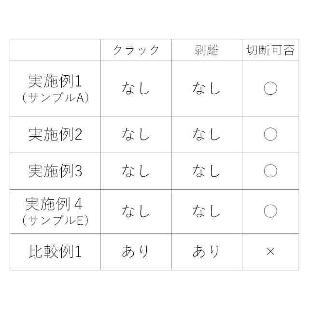This screenshot has height=309, width=309.
Task: Click the × mark in 比較例1 row
Action: [270, 252]
